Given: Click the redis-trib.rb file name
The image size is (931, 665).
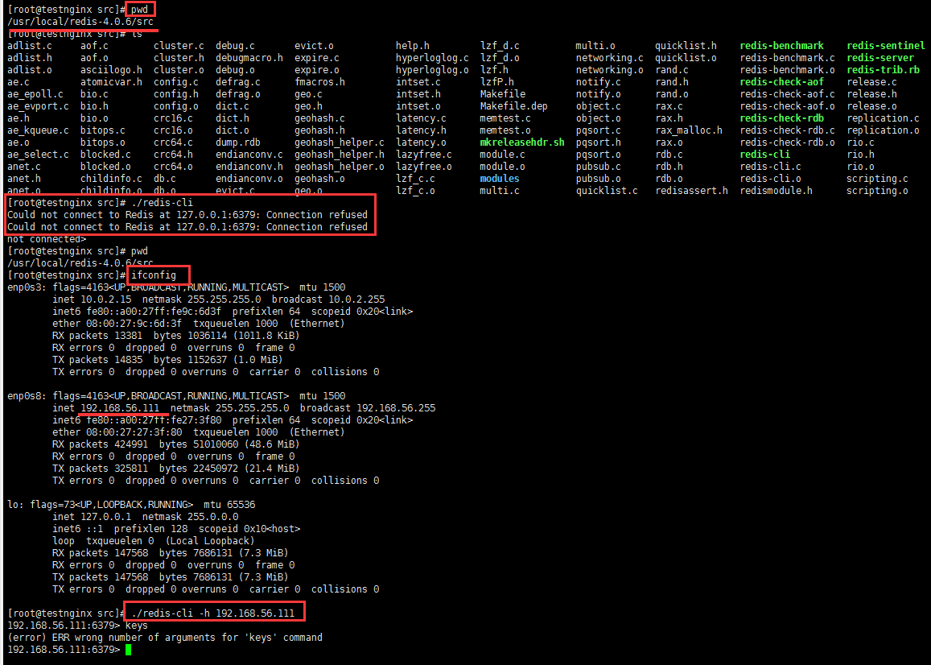Looking at the screenshot, I should [883, 69].
